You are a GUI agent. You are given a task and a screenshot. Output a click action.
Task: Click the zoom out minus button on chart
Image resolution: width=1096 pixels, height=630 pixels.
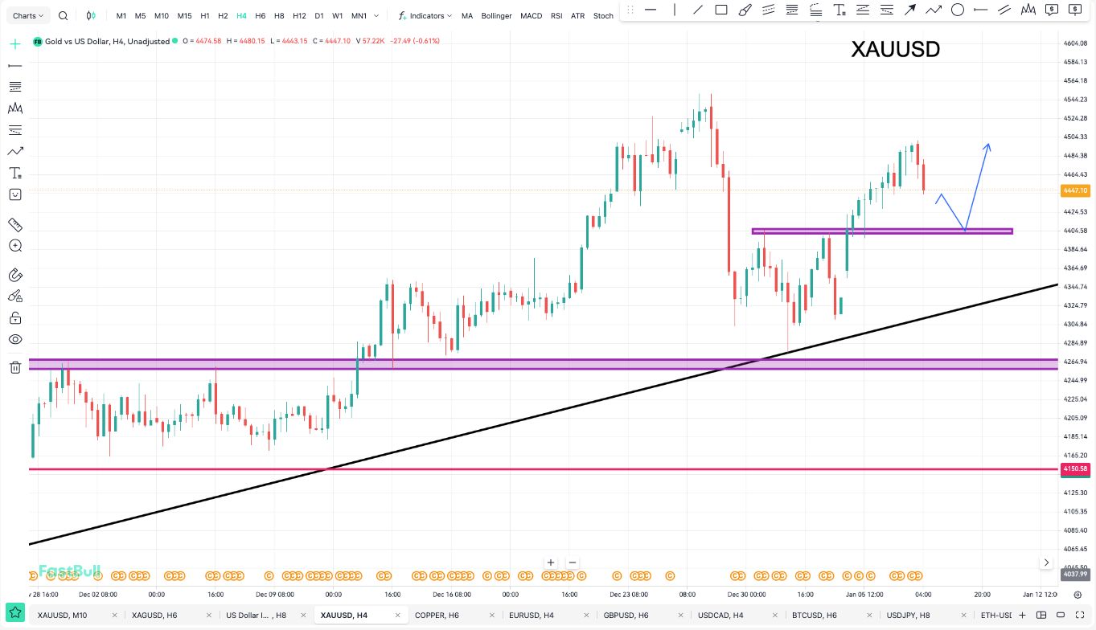point(573,562)
